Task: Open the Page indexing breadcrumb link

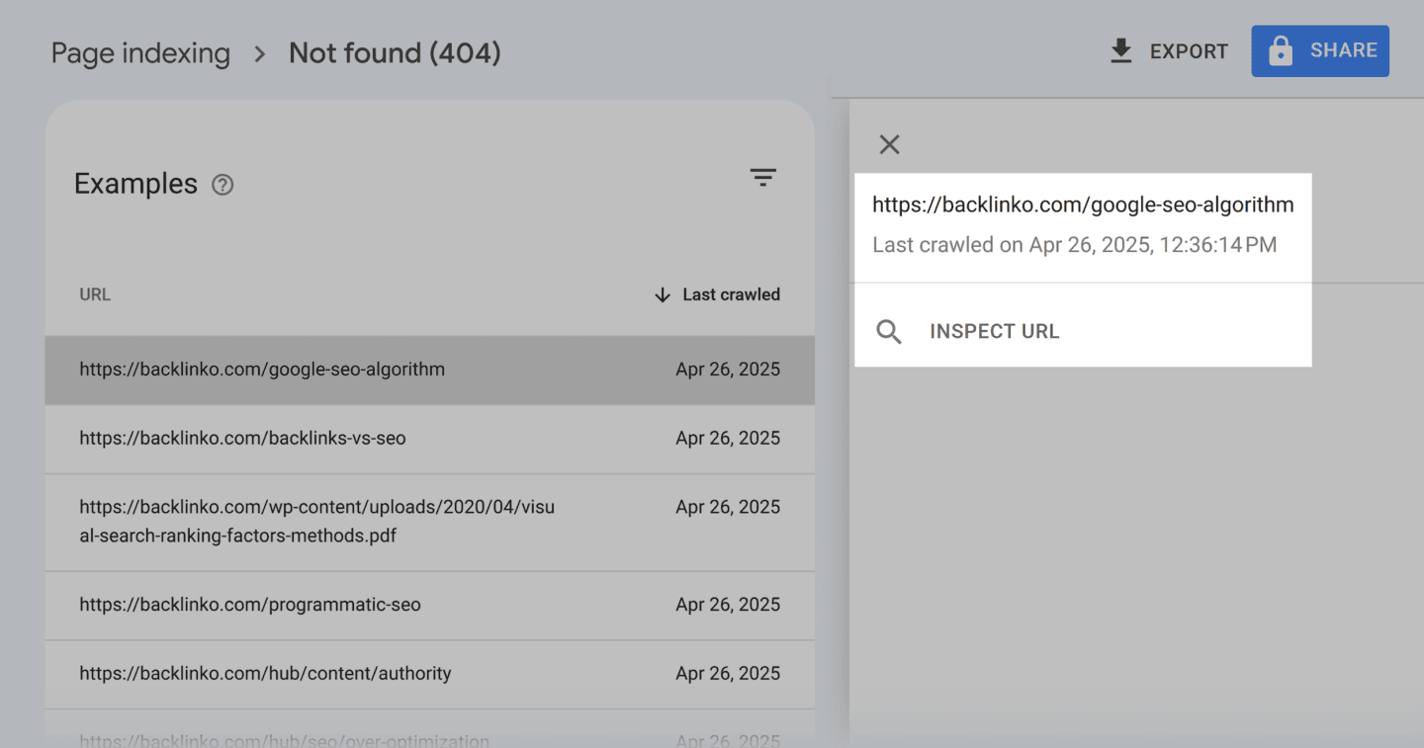Action: tap(140, 53)
